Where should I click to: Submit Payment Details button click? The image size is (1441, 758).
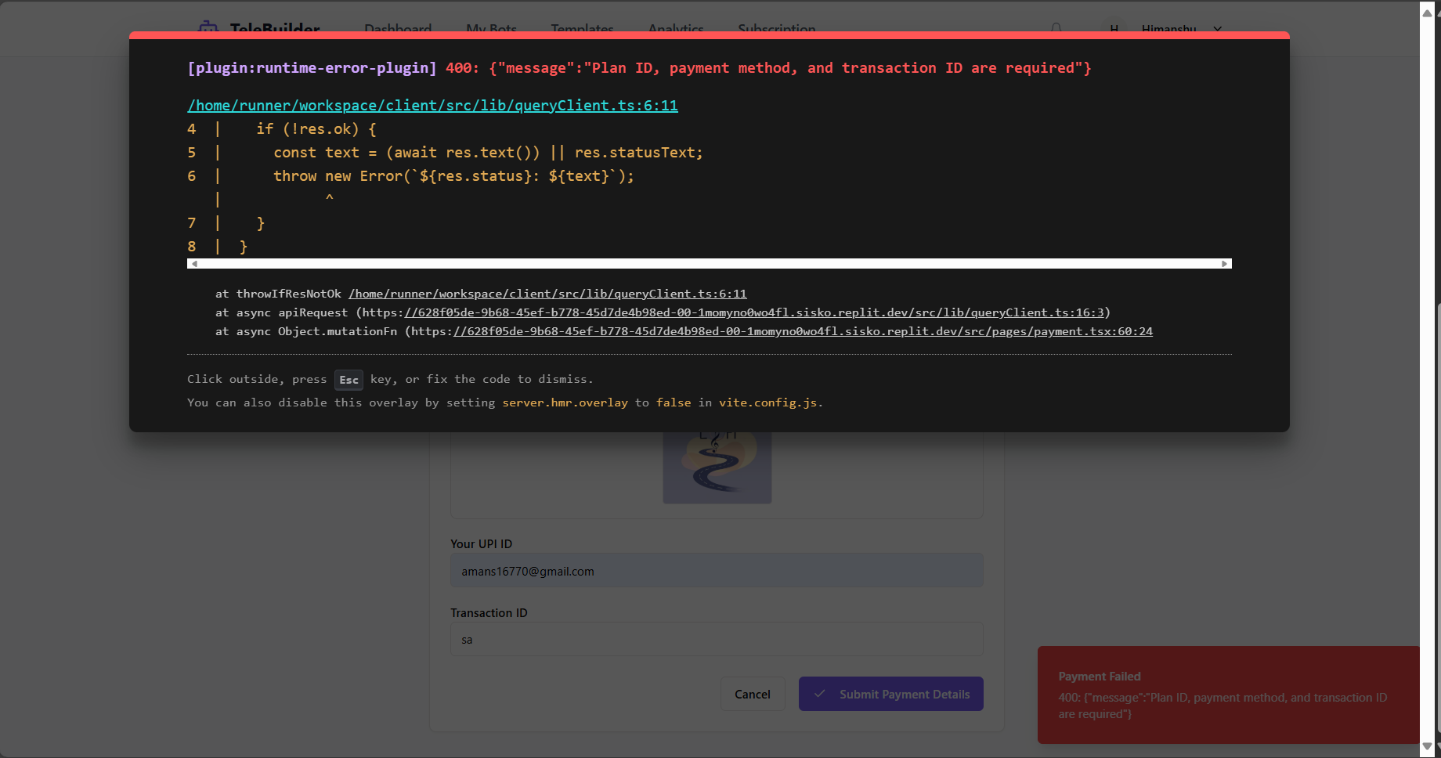[890, 694]
